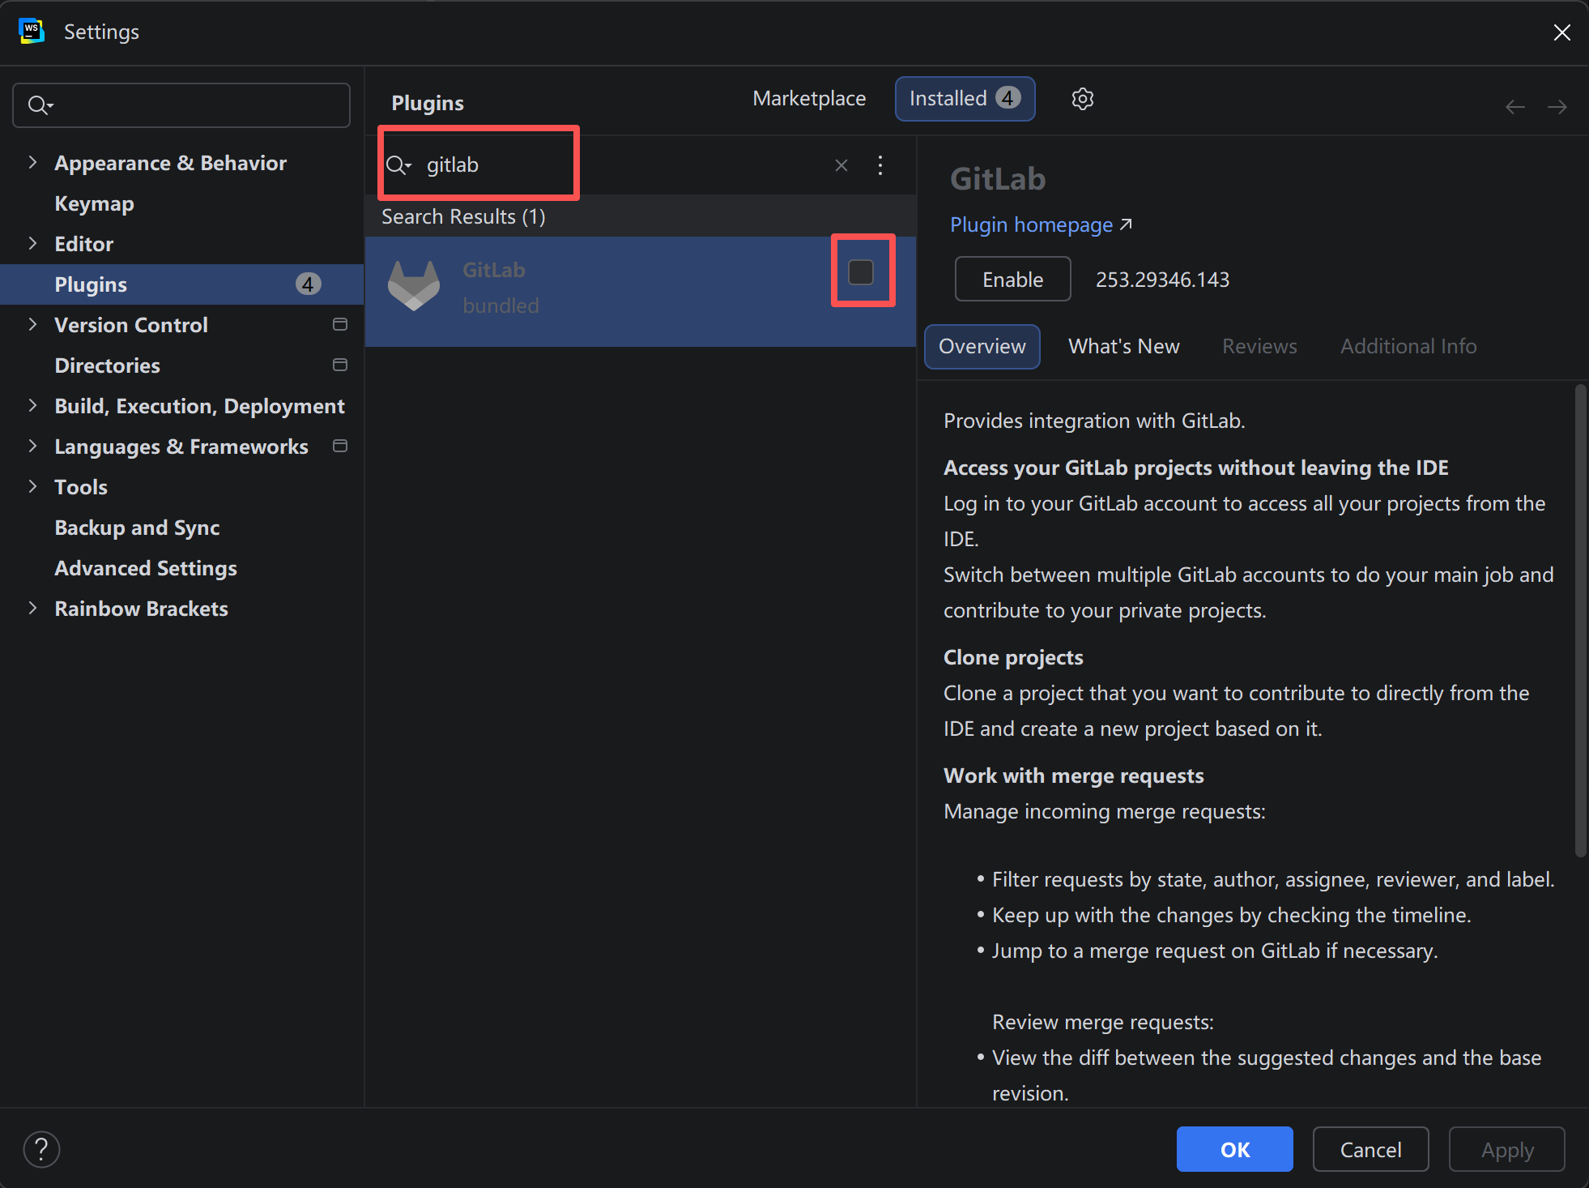Expand Languages & Frameworks section

click(x=32, y=446)
